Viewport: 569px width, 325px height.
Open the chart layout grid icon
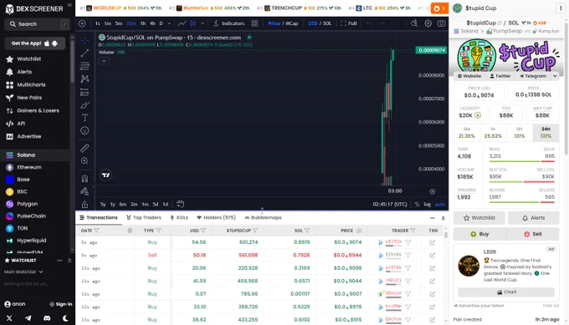(x=254, y=23)
